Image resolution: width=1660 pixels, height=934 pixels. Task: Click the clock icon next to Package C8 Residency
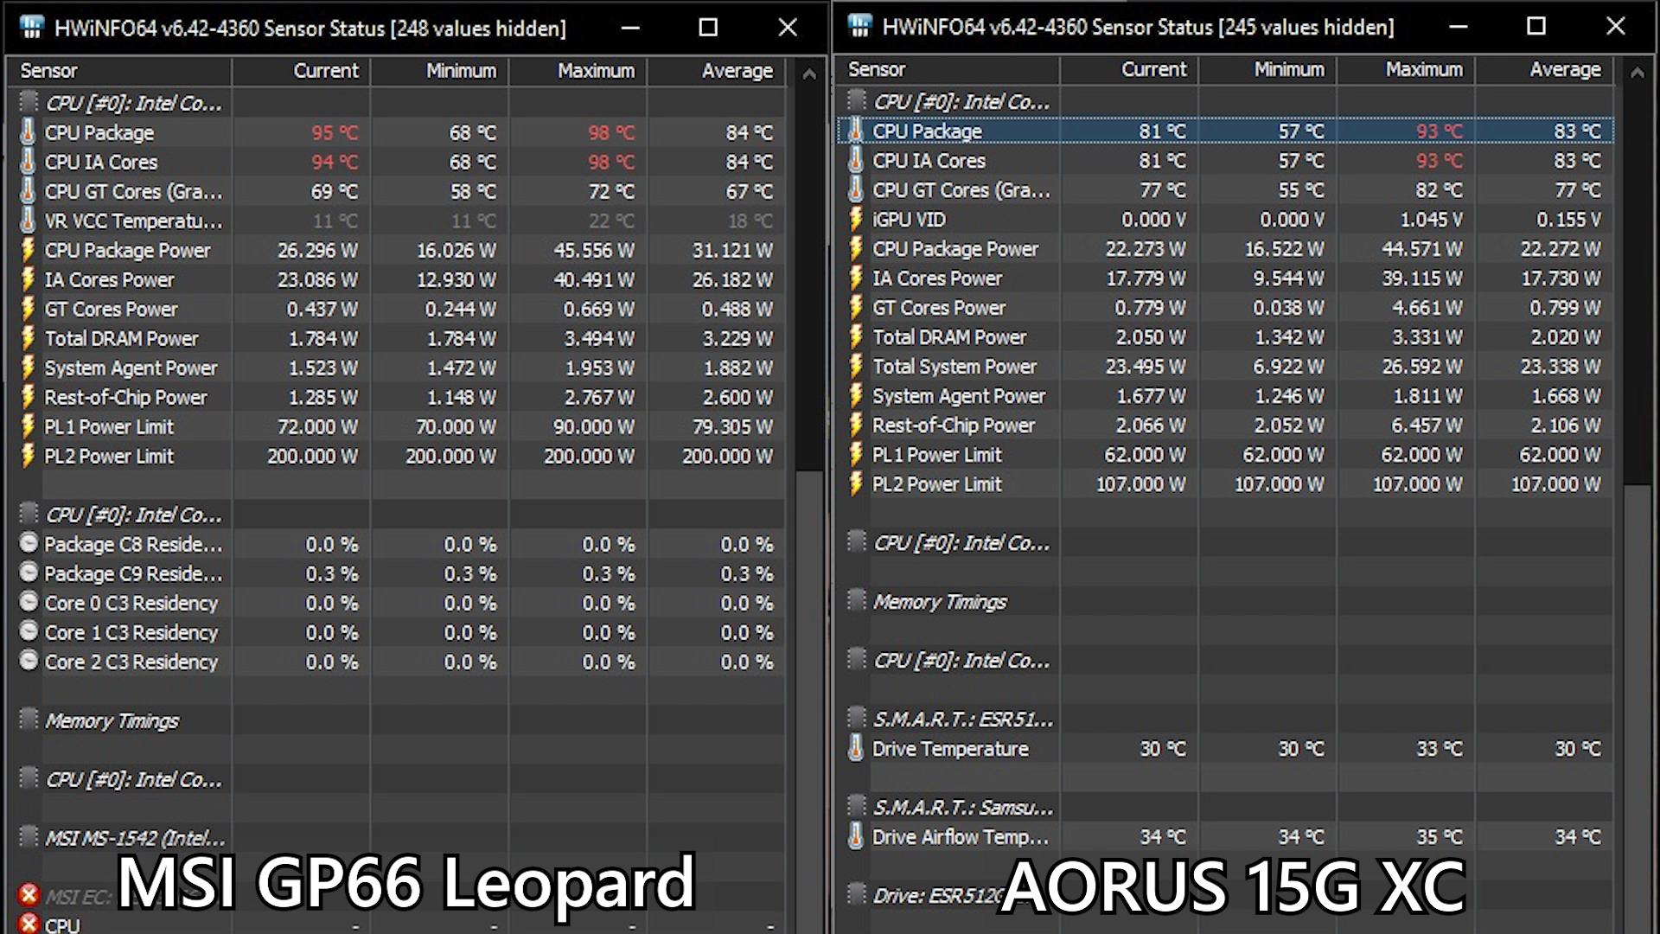(29, 543)
